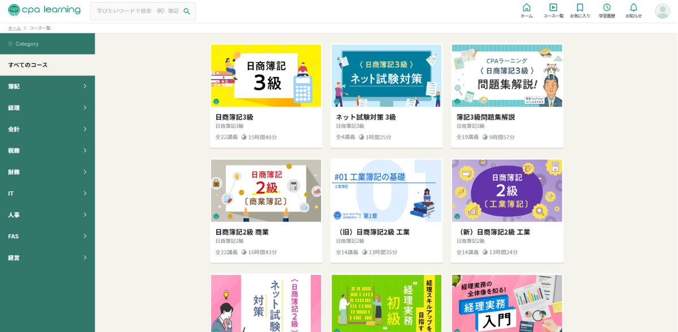Click the 日商簿記2級 商業簿記 thumbnail
This screenshot has width=678, height=332.
click(x=266, y=191)
